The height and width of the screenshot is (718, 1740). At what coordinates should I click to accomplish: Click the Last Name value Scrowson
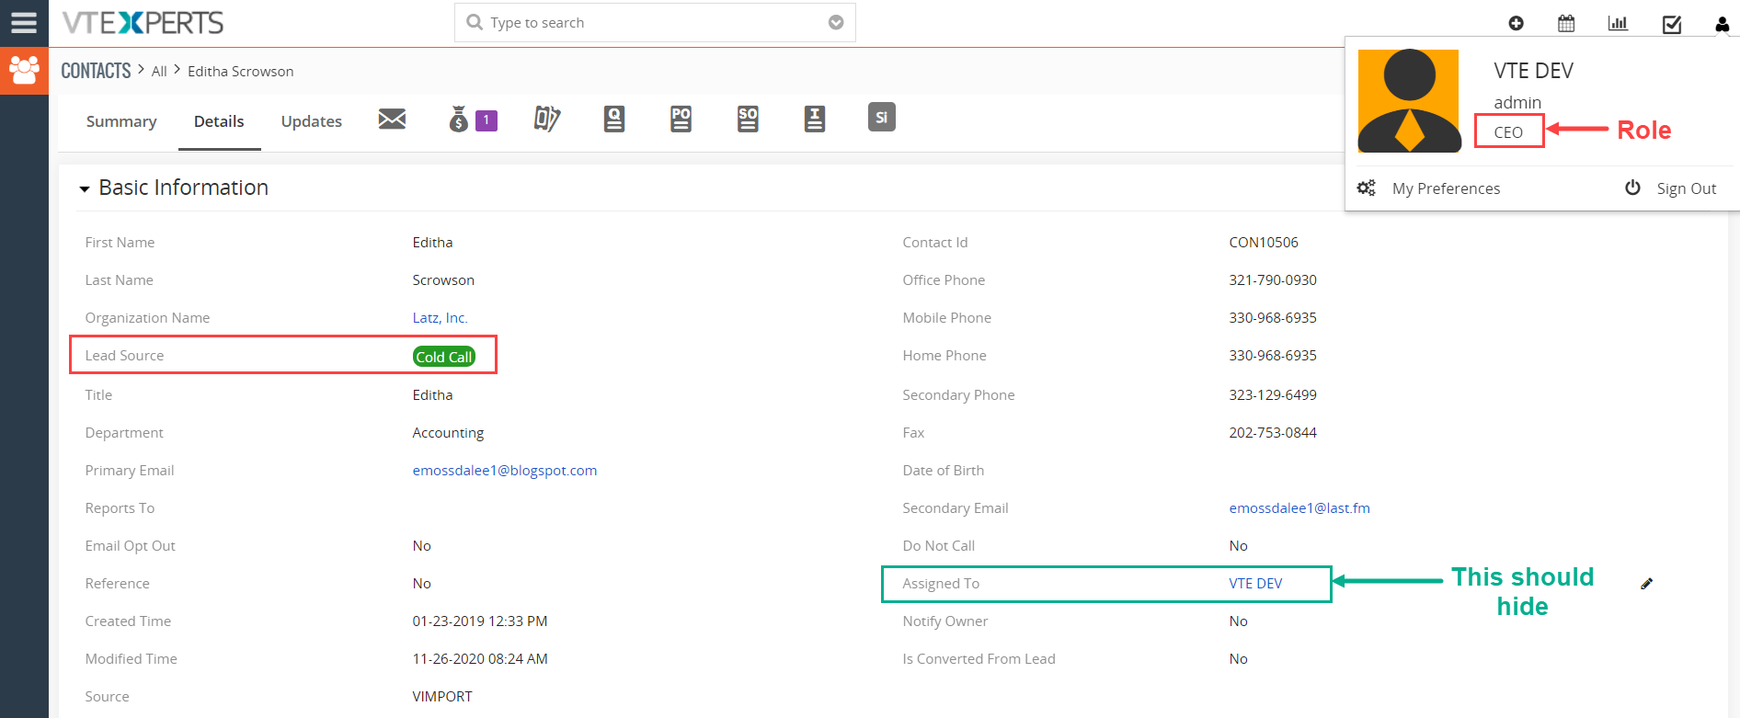click(x=443, y=280)
